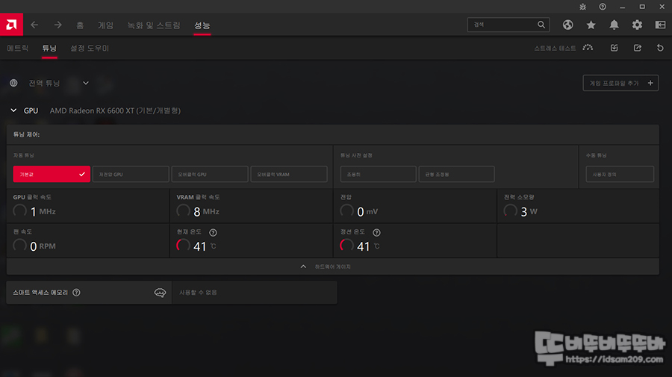This screenshot has width=672, height=377.
Task: Select the 오버클럭 GPU tuning option
Action: (x=210, y=175)
